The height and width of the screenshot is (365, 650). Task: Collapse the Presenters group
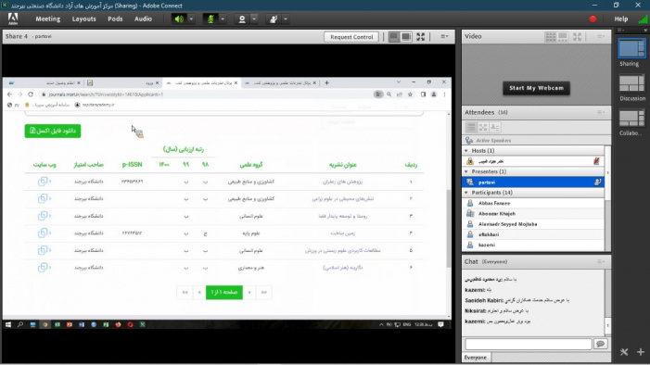(x=466, y=171)
